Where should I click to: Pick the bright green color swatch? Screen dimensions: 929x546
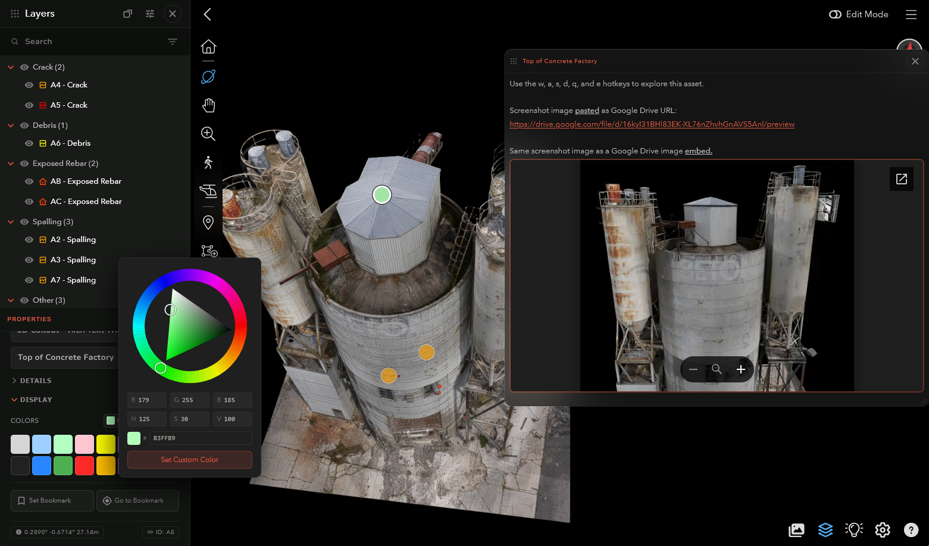click(x=63, y=466)
